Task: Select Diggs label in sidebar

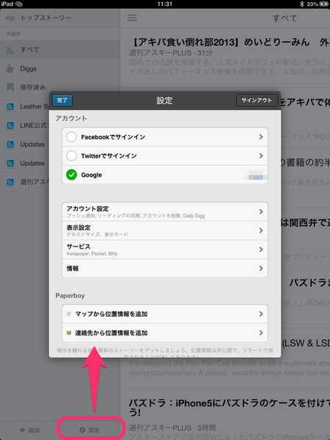Action: point(29,69)
